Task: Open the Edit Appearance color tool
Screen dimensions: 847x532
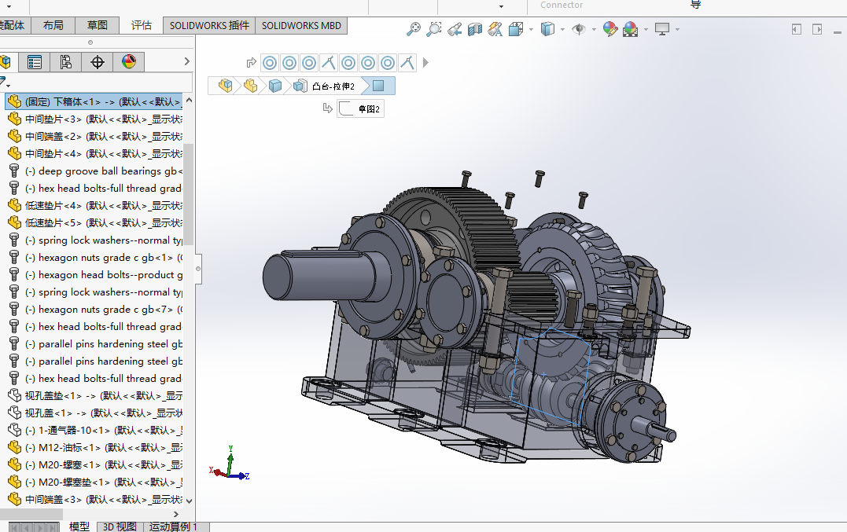Action: tap(609, 29)
